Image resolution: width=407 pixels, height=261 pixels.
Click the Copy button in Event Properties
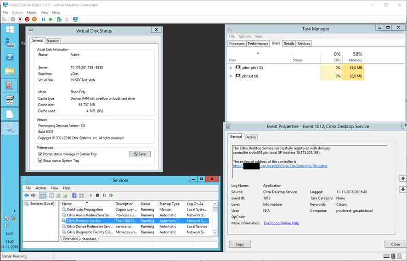coord(240,244)
